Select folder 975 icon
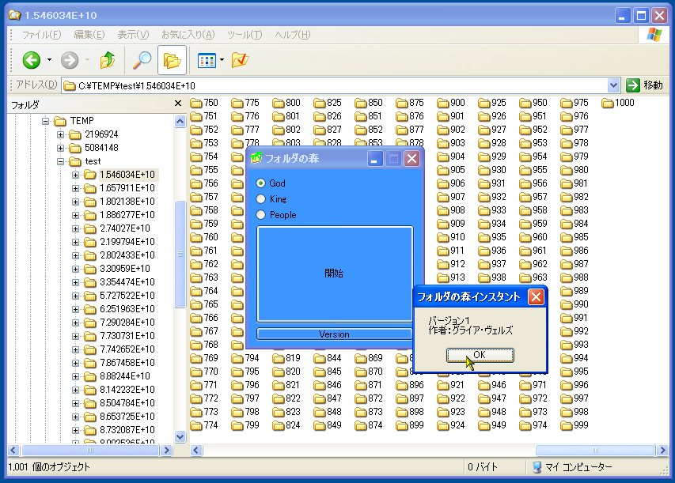This screenshot has height=483, width=675. pos(567,103)
